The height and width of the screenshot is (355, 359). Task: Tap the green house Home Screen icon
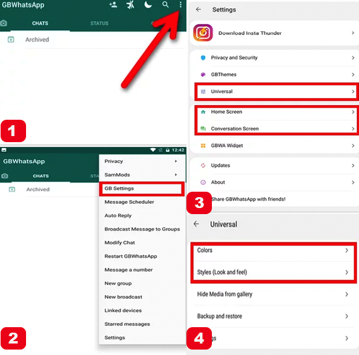(203, 112)
